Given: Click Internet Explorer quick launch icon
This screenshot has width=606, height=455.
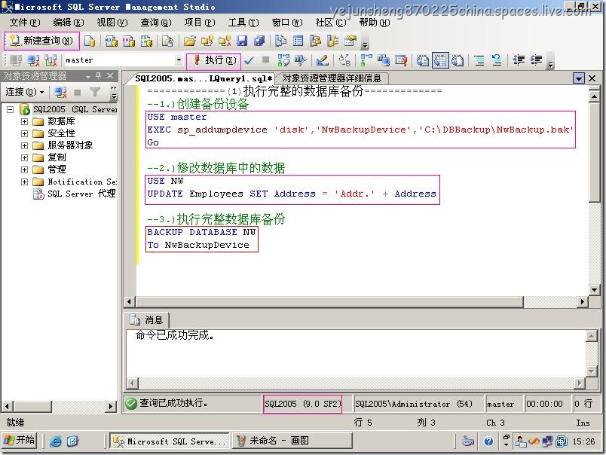Looking at the screenshot, I should 55,441.
